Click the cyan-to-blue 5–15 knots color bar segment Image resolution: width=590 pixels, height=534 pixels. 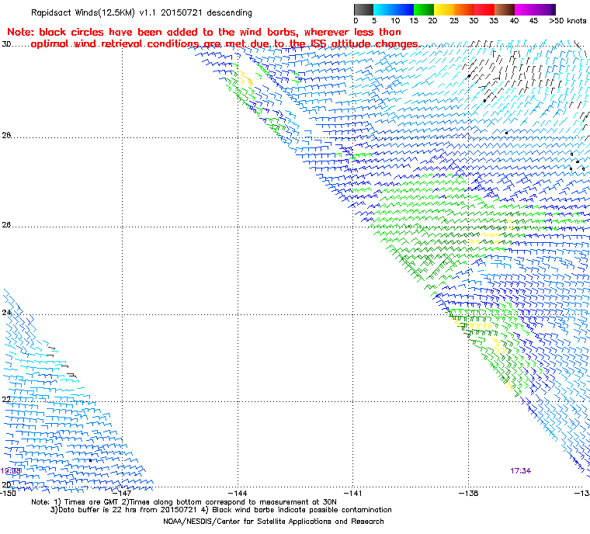(x=394, y=9)
